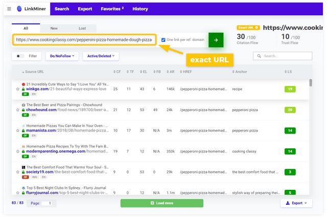The width and height of the screenshot is (327, 218).
Task: Click the LinkMiner logo
Action: pyautogui.click(x=31, y=9)
